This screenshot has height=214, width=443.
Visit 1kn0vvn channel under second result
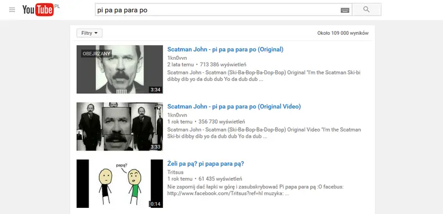(177, 115)
